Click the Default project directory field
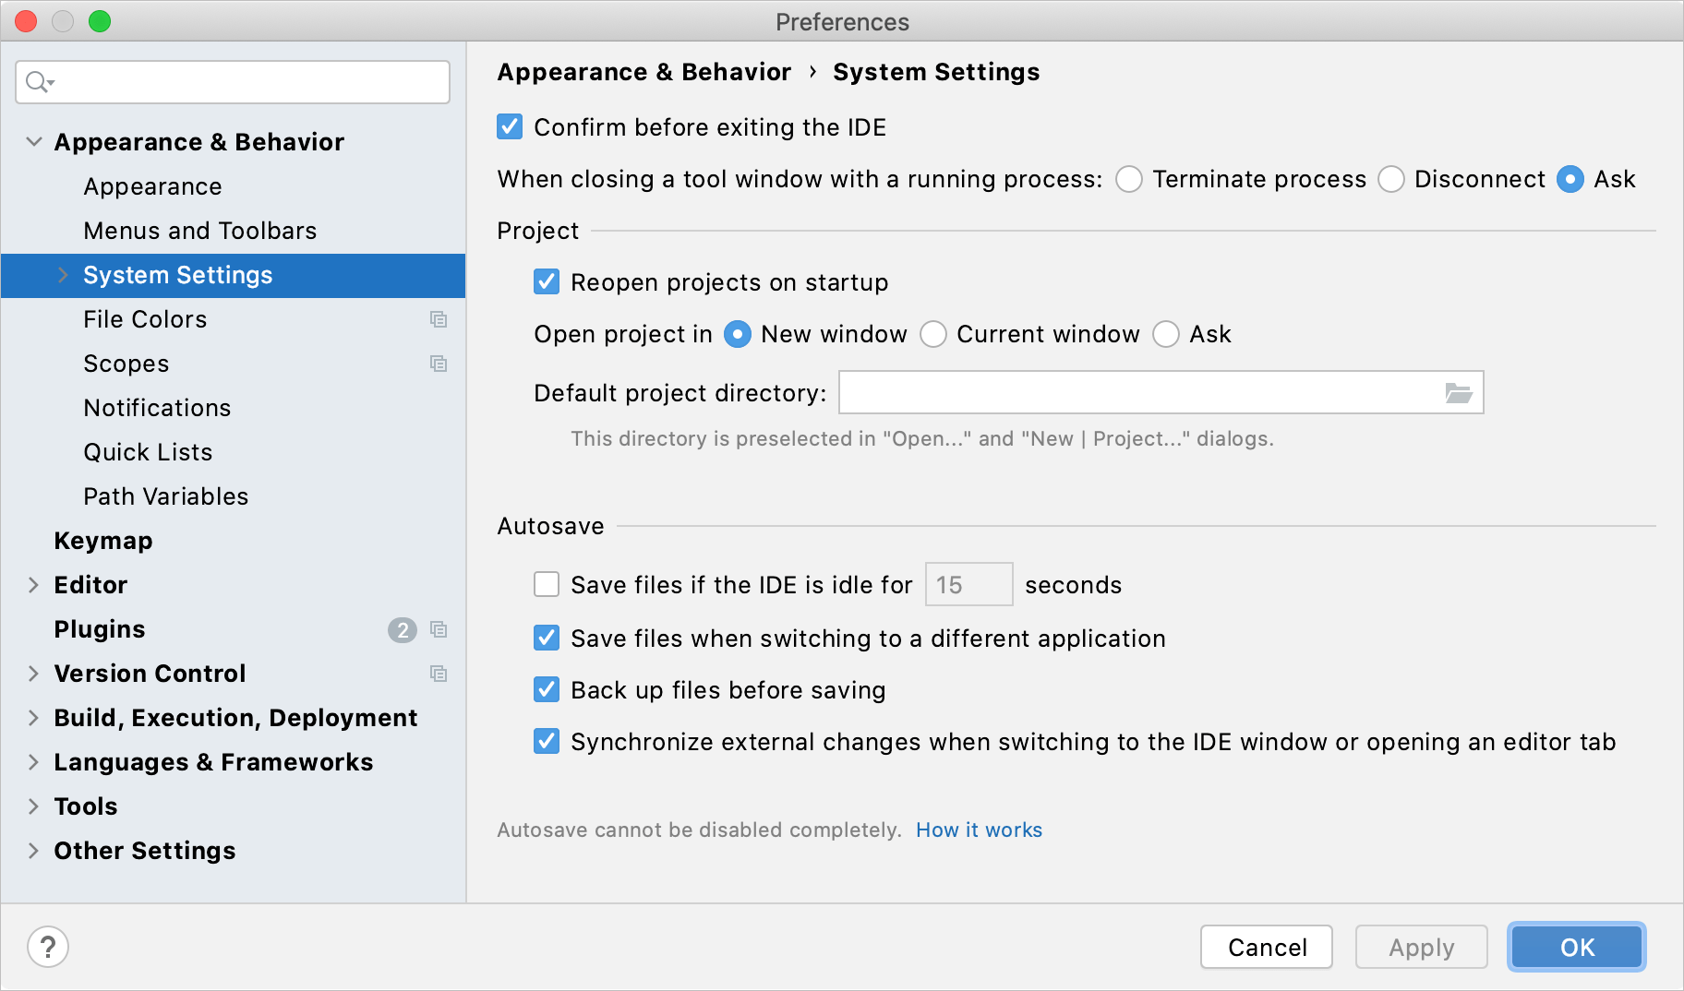1684x991 pixels. 1161,393
